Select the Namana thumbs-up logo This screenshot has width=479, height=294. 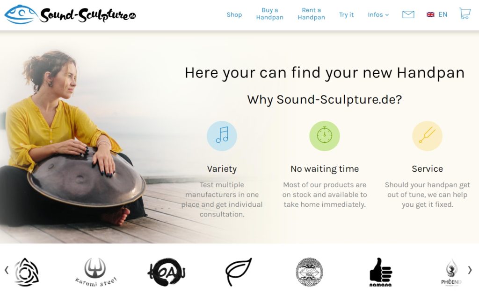[380, 272]
